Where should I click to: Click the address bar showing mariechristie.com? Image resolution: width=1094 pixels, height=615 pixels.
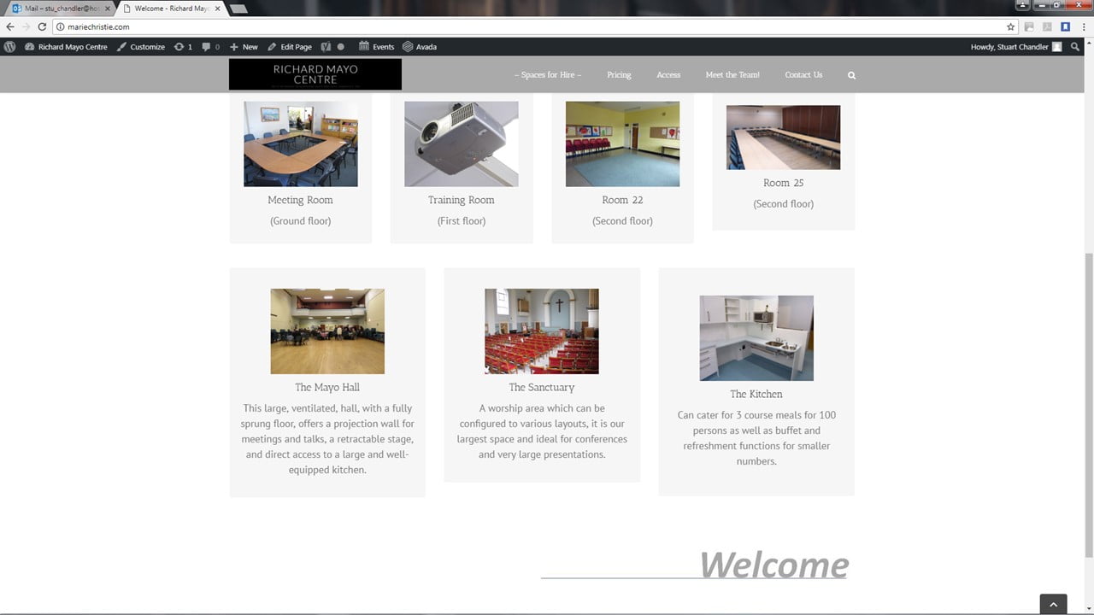click(513, 26)
